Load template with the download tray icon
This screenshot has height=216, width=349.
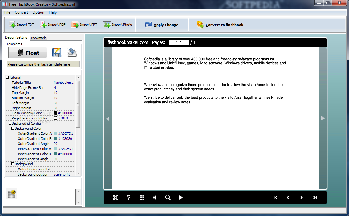point(72,53)
